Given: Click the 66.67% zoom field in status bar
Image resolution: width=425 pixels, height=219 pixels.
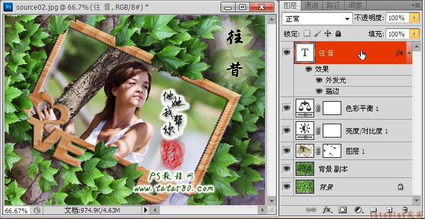Looking at the screenshot, I should click(x=17, y=210).
